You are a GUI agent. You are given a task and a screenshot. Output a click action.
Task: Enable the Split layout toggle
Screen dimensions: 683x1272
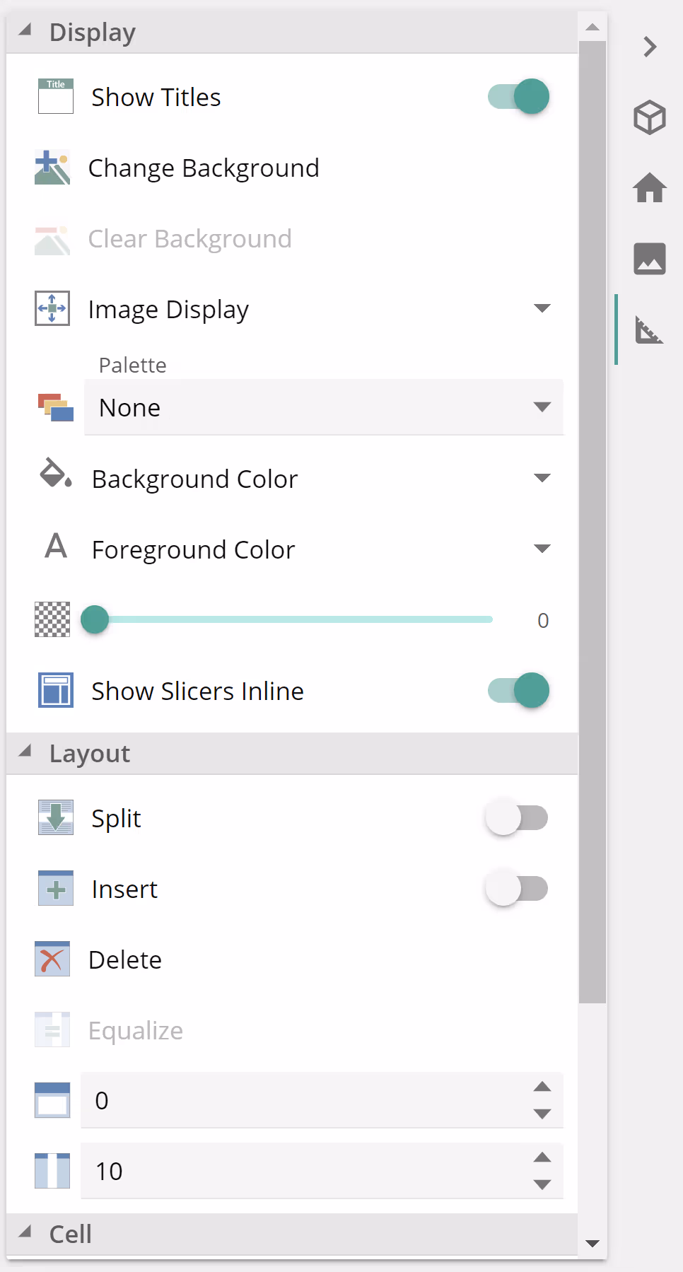click(x=517, y=818)
